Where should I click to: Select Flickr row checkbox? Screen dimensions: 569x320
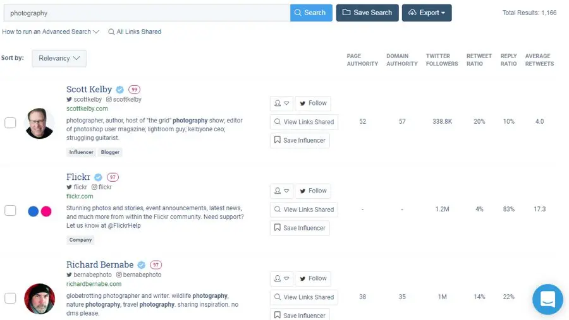[10, 211]
